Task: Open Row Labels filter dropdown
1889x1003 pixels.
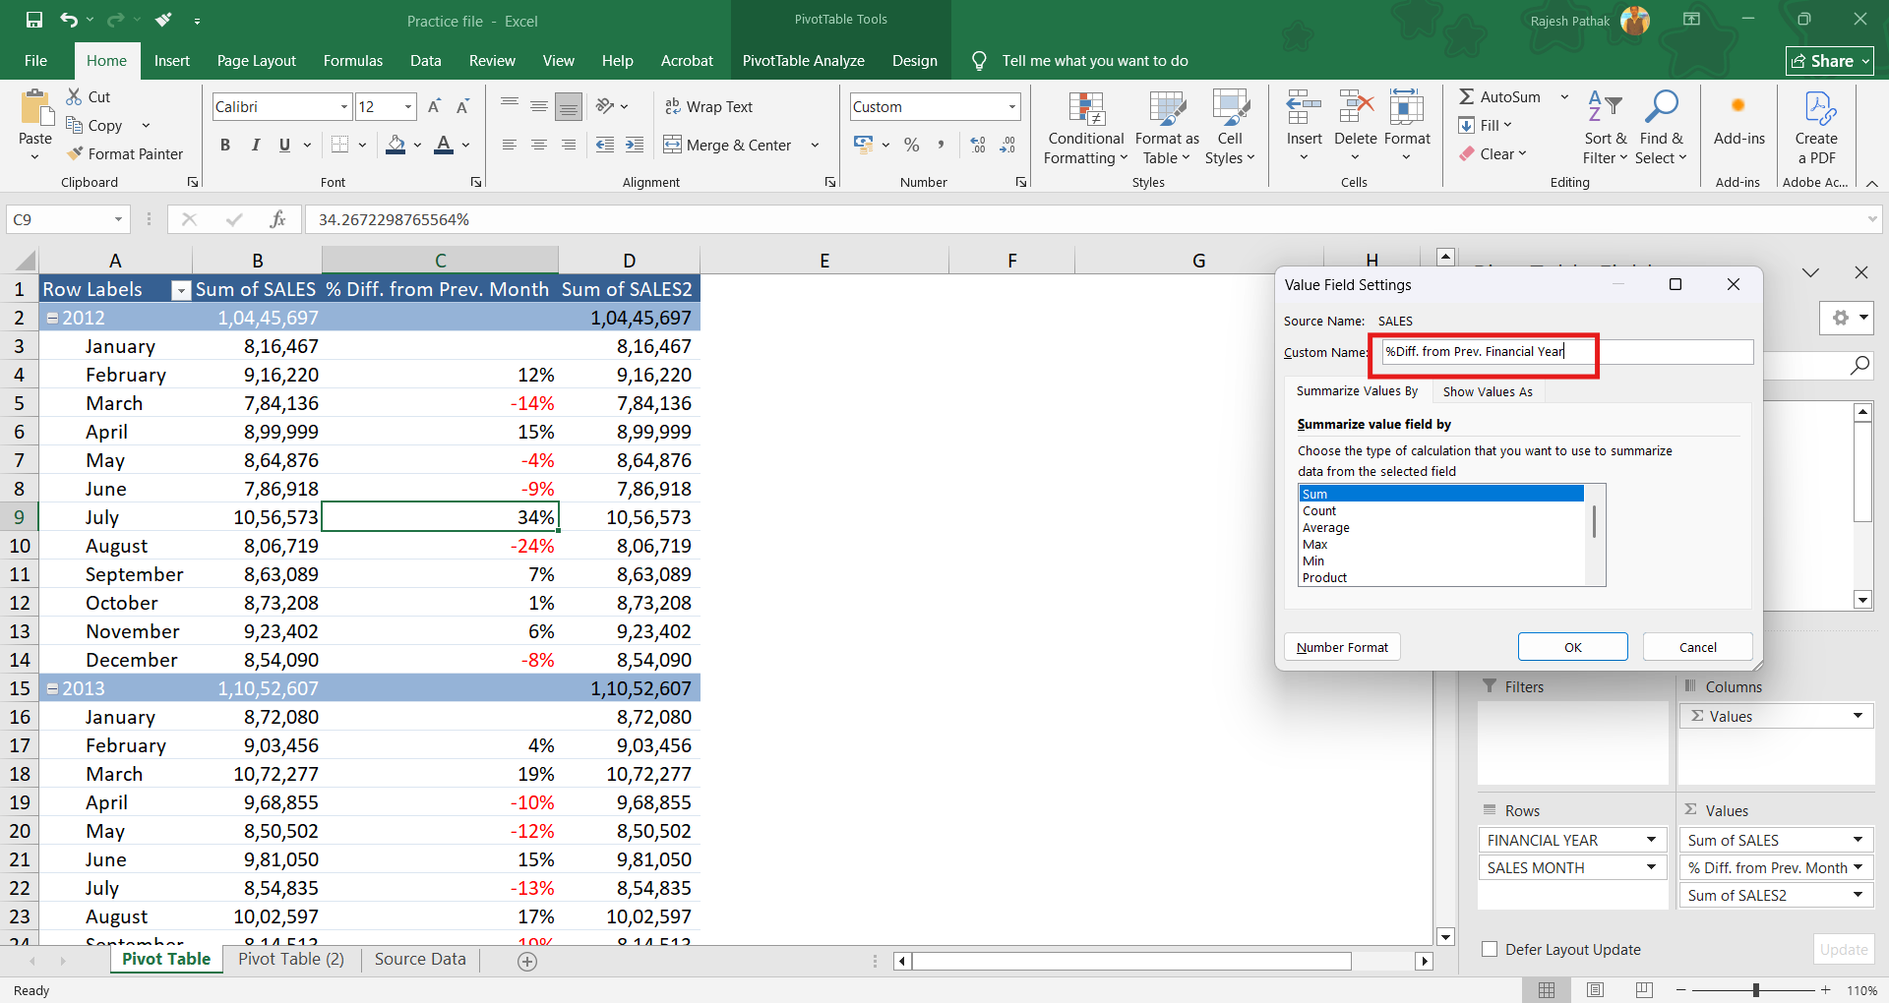Action: pyautogui.click(x=180, y=290)
